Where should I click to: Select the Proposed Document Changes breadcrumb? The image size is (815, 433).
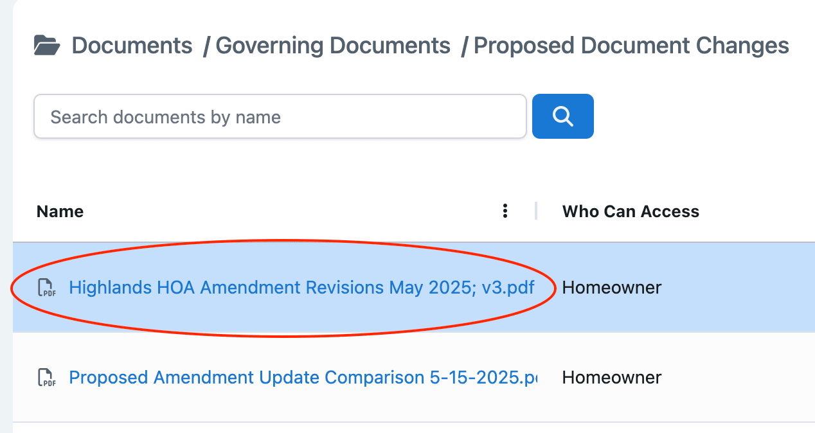pos(631,46)
